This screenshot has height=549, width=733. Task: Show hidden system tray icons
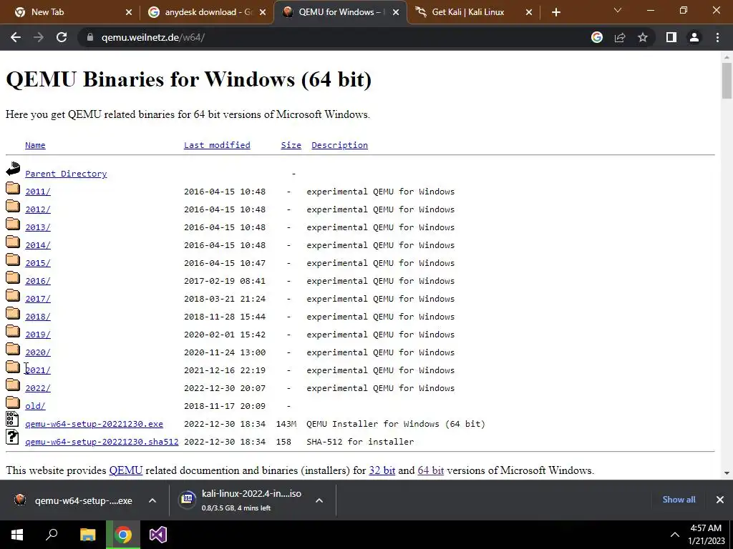[x=674, y=535]
